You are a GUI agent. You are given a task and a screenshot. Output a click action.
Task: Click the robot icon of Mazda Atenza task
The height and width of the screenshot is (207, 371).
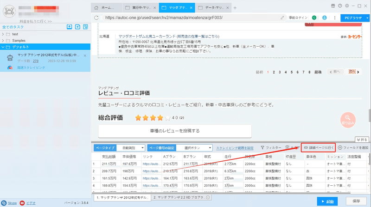(x=10, y=58)
